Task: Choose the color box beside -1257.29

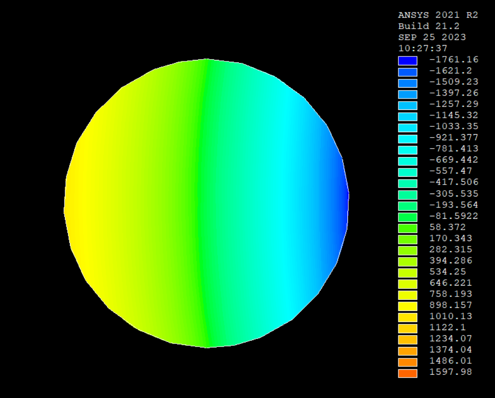Action: click(408, 105)
